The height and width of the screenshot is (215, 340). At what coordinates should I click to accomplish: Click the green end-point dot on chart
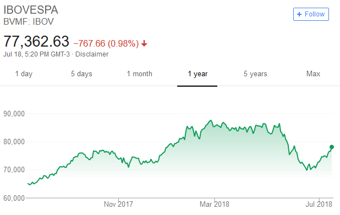pyautogui.click(x=332, y=147)
